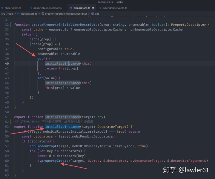Click the function name createPropertyInitializerDescriptor on line 32
This screenshot has height=179, width=215.
coord(65,25)
